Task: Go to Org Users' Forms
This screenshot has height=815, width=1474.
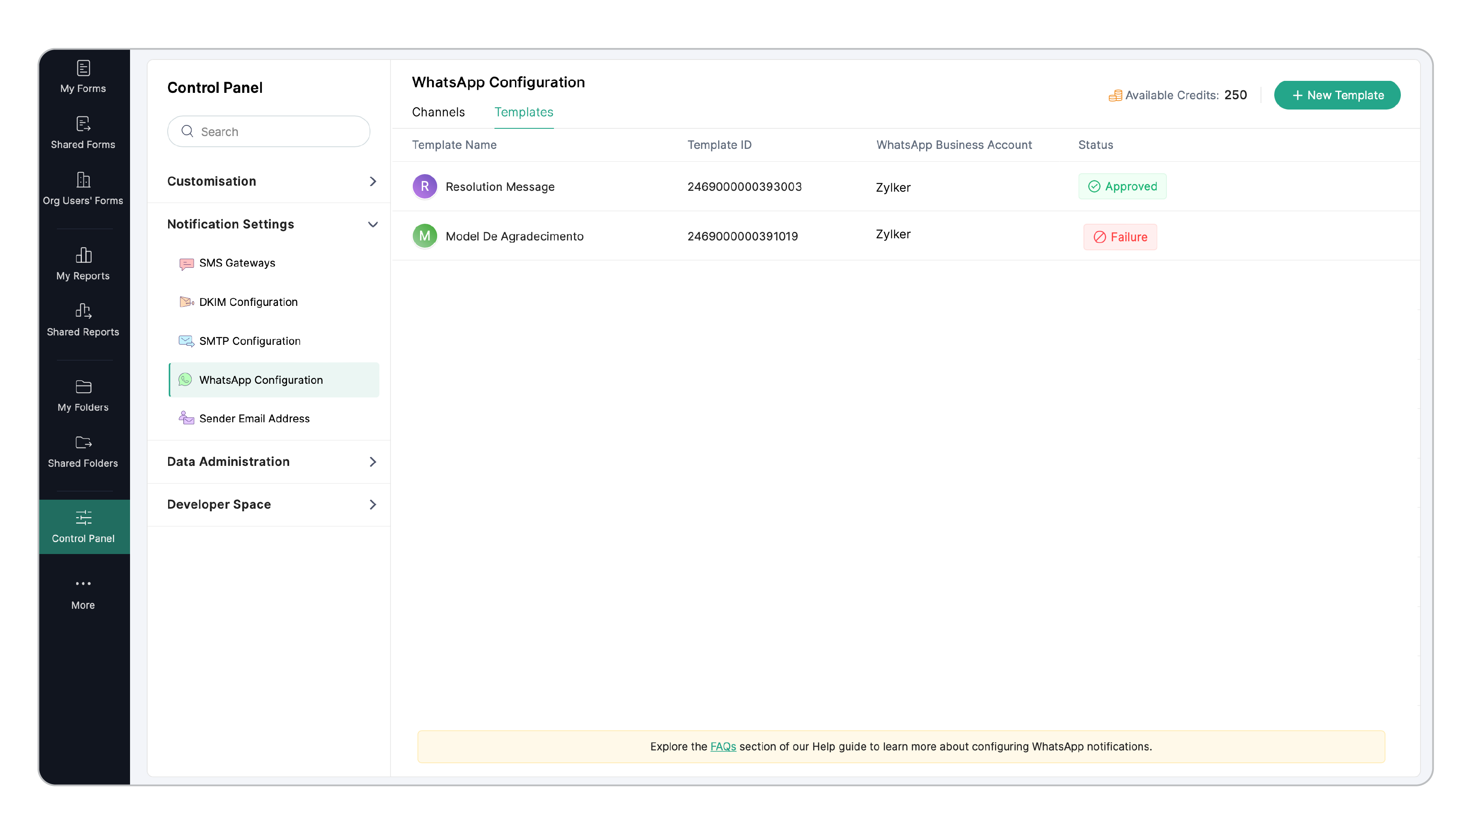Action: tap(83, 189)
